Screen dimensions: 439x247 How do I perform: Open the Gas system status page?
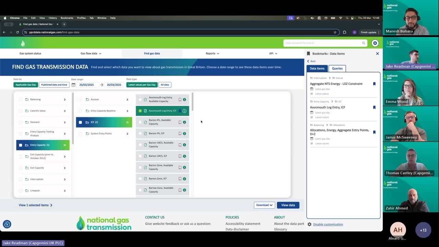coord(30,54)
